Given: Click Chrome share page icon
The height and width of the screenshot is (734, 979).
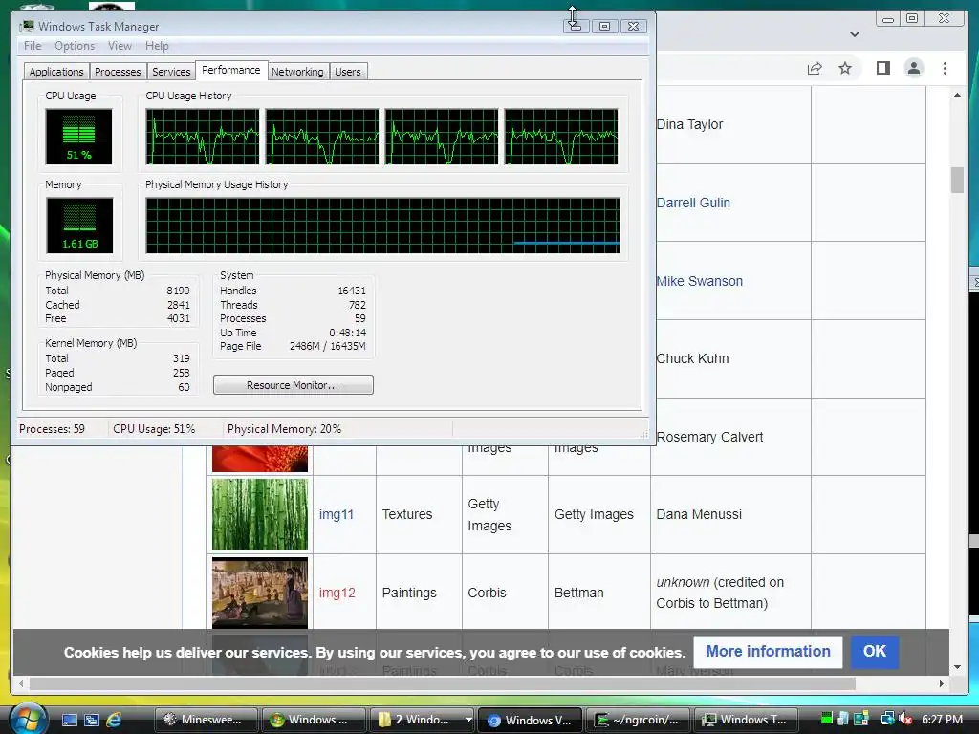Looking at the screenshot, I should pyautogui.click(x=815, y=68).
